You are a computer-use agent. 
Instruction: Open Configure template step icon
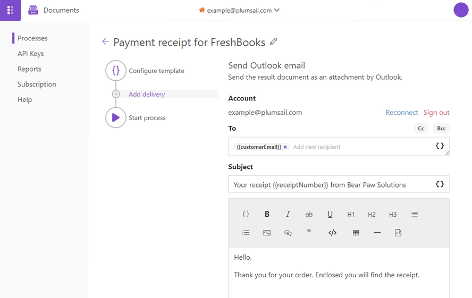[115, 71]
